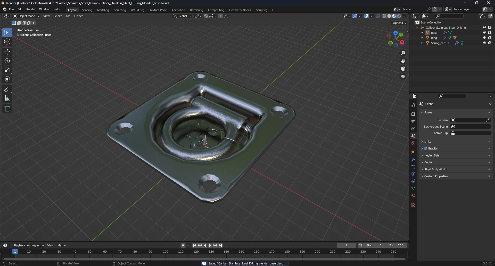Click the pan view hand icon

point(403,61)
